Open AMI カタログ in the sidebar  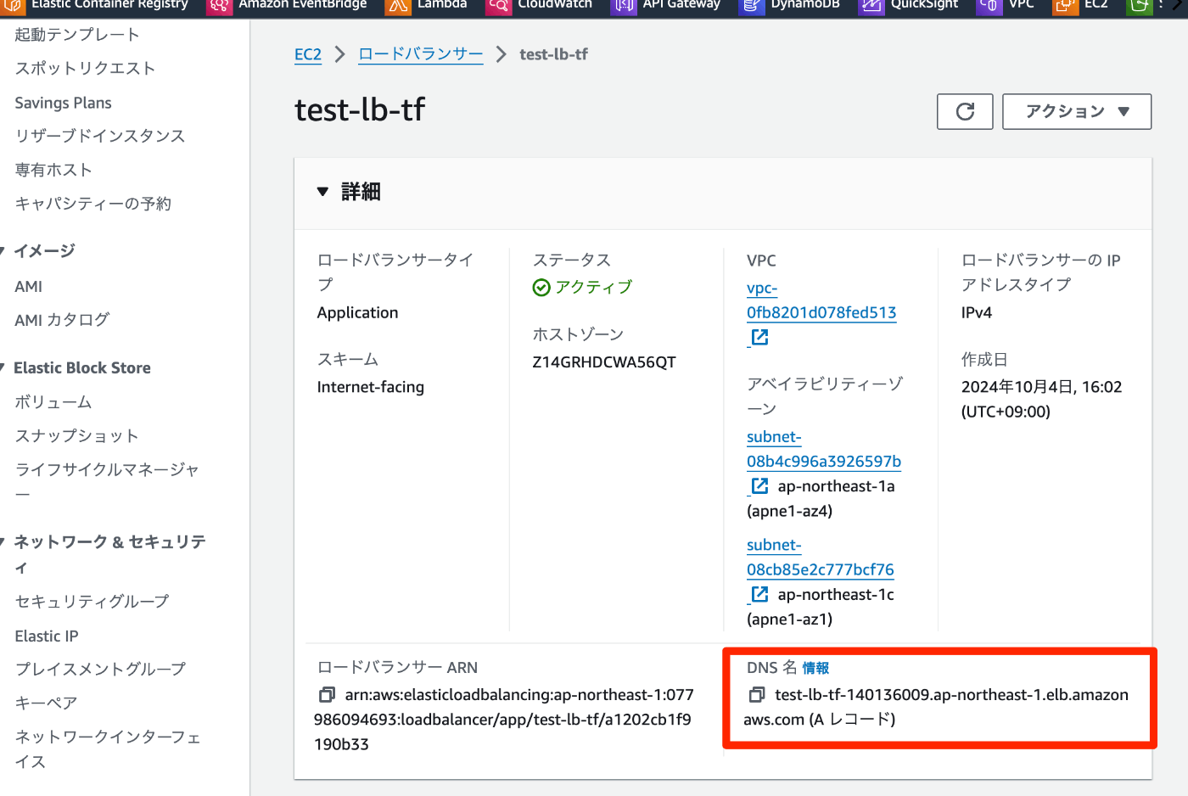(x=62, y=320)
